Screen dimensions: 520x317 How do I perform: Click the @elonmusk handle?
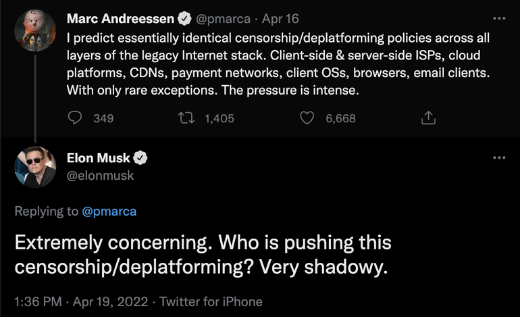(100, 175)
